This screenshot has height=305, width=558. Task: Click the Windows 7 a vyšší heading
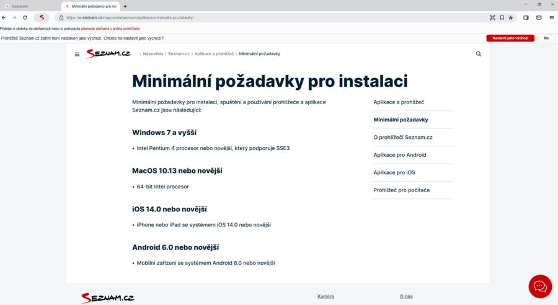164,133
